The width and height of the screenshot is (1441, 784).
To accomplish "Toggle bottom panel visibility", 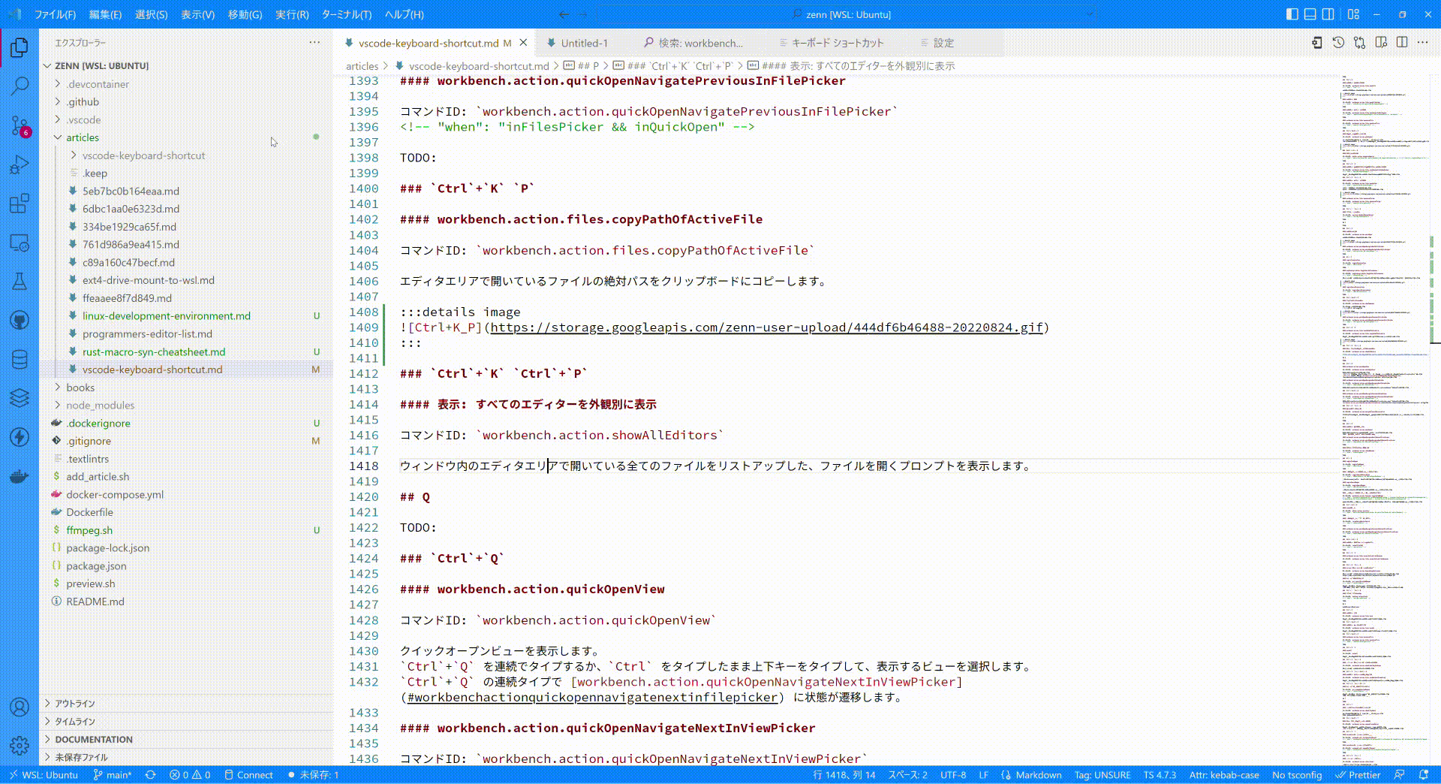I will click(1310, 14).
